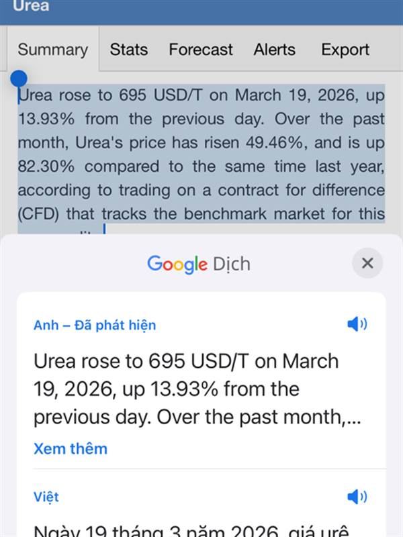
Task: Play audio for the Việt translation
Action: (x=357, y=497)
